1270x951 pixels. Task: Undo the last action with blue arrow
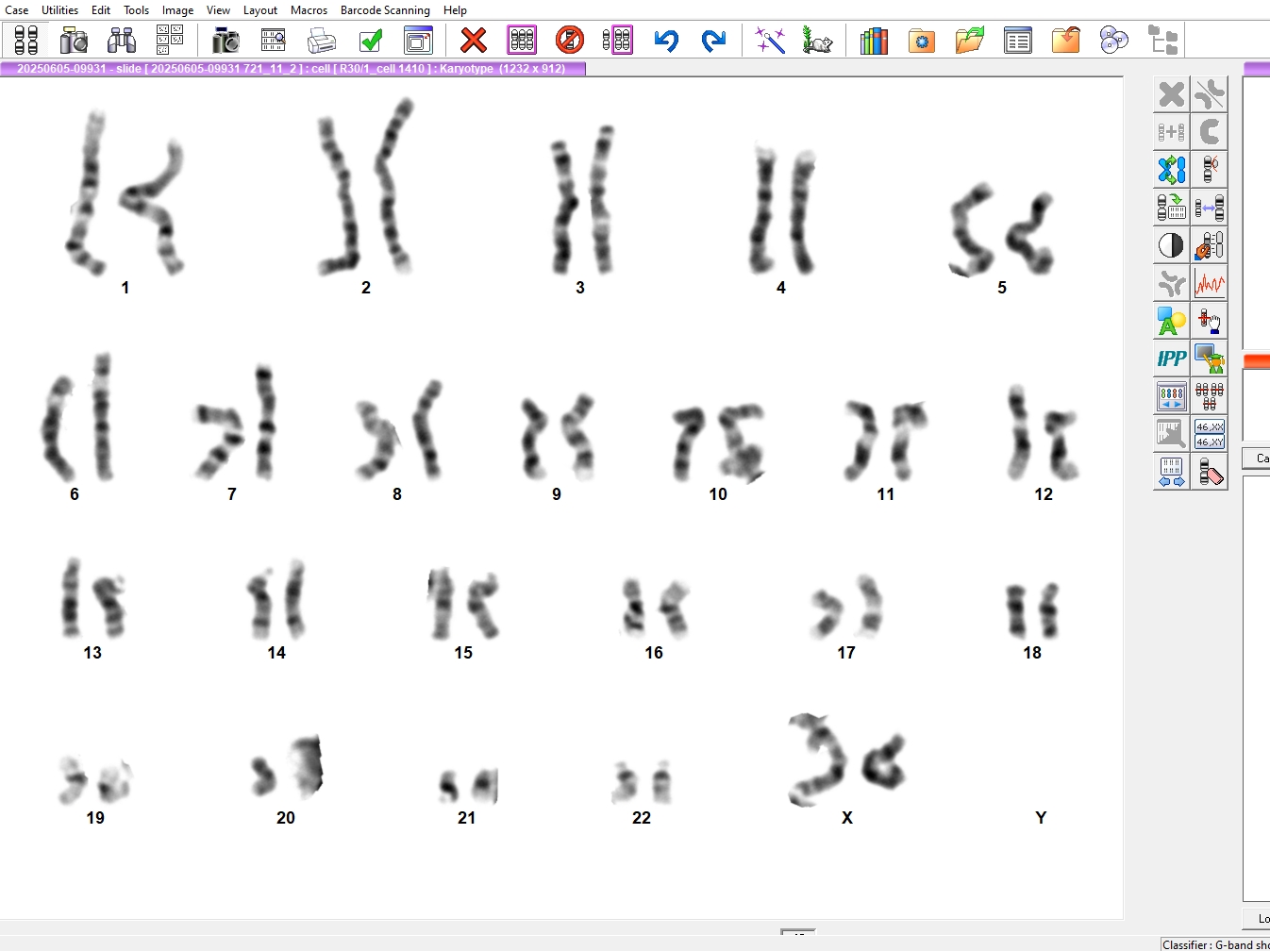(x=666, y=41)
